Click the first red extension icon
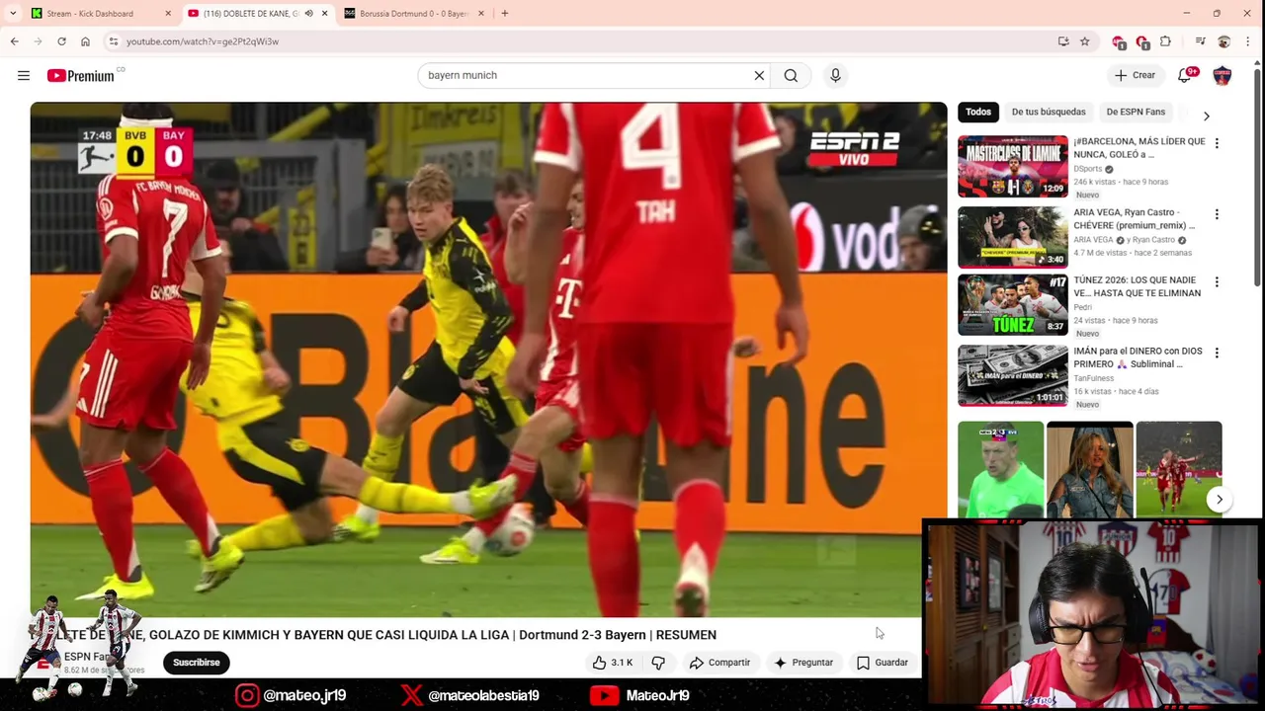This screenshot has width=1265, height=711. [1119, 42]
